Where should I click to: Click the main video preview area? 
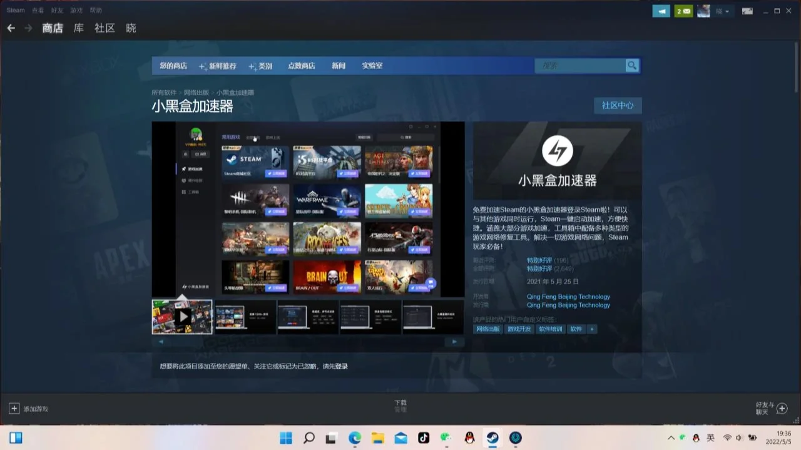coord(308,209)
